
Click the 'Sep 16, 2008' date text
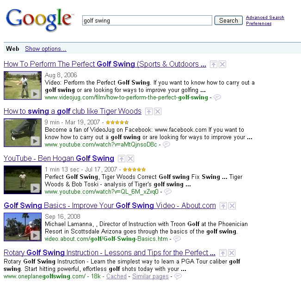62,216
